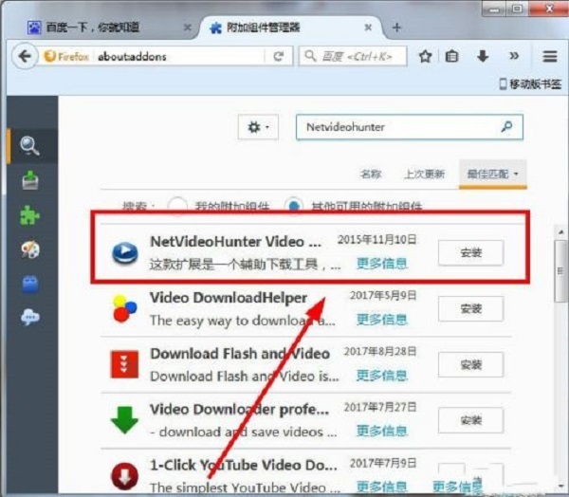Screen dimensions: 569x497
Task: Open the 最佳匹配 sort dropdown
Action: click(493, 175)
